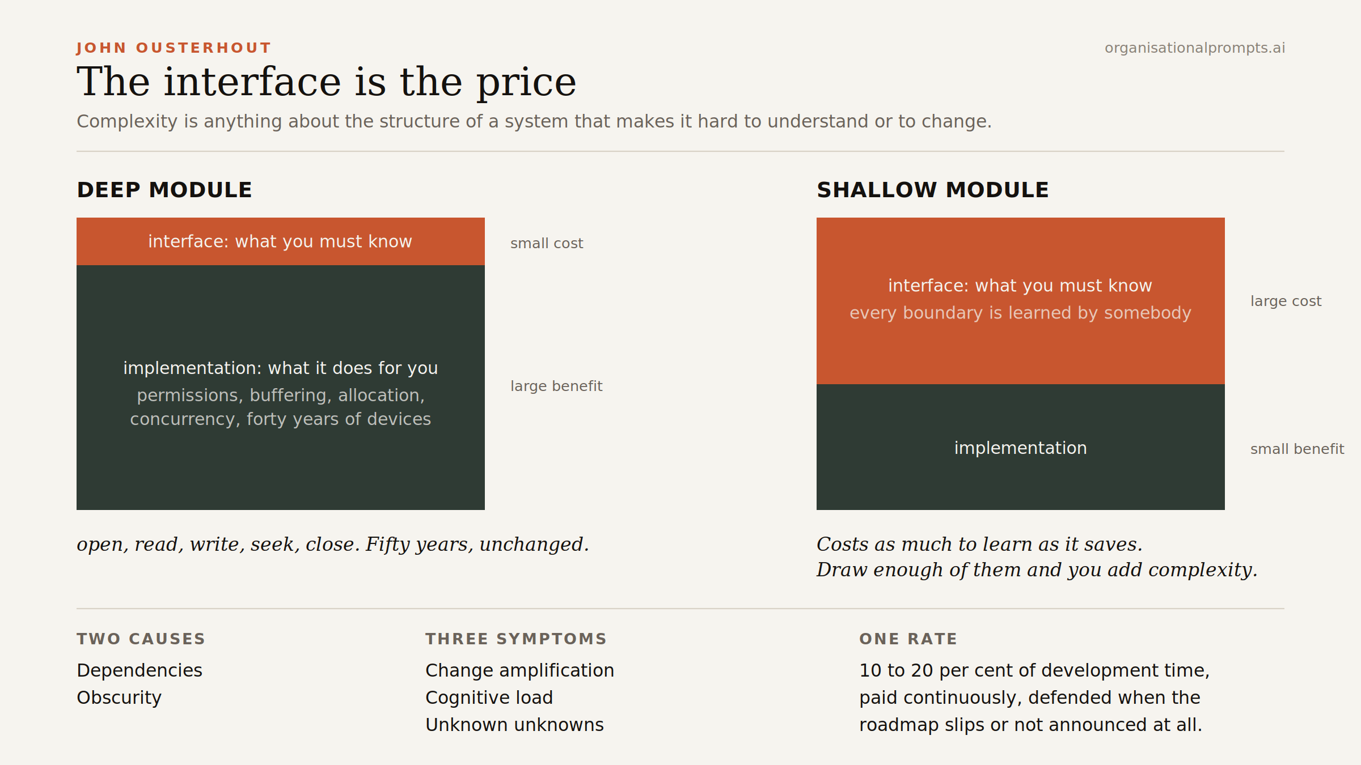
Task: Select the 'Obscurity' cause item
Action: point(119,698)
